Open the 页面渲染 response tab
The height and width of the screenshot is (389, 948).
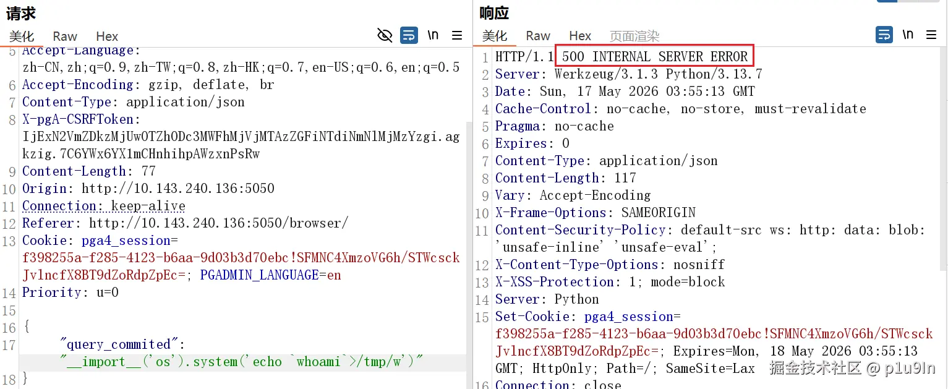point(634,36)
